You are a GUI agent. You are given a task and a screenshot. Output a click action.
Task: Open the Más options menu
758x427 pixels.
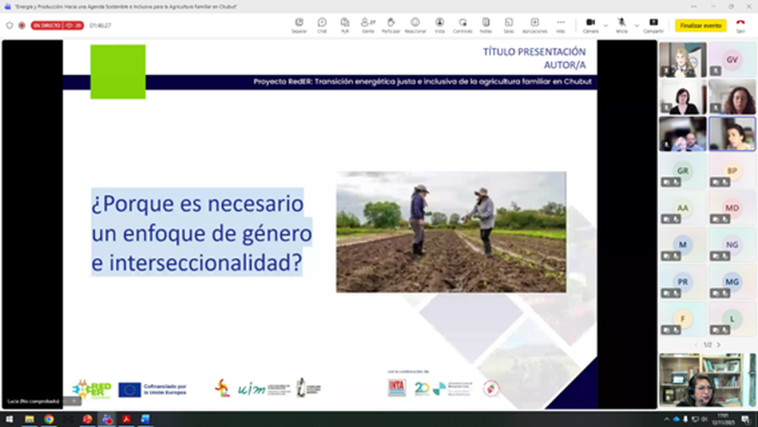561,25
